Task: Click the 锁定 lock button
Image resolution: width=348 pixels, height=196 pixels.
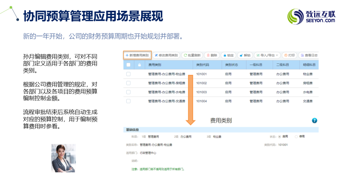Action: [228, 55]
